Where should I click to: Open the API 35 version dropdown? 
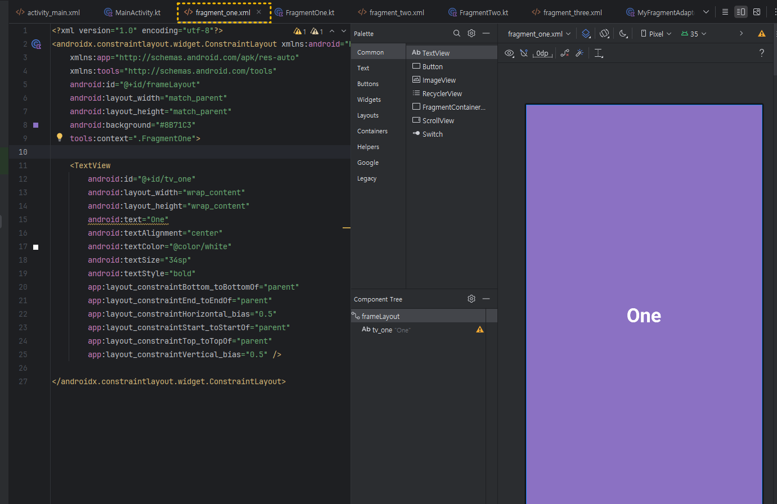(694, 34)
